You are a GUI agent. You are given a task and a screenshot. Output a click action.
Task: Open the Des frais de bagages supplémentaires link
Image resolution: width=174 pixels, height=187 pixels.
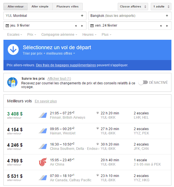[66, 65]
